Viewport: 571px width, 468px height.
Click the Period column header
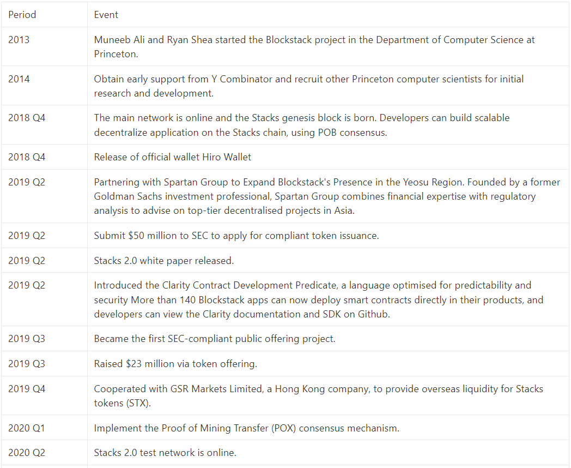pyautogui.click(x=22, y=15)
